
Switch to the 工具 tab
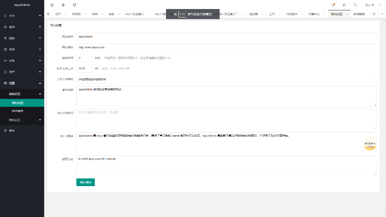[x=272, y=14]
